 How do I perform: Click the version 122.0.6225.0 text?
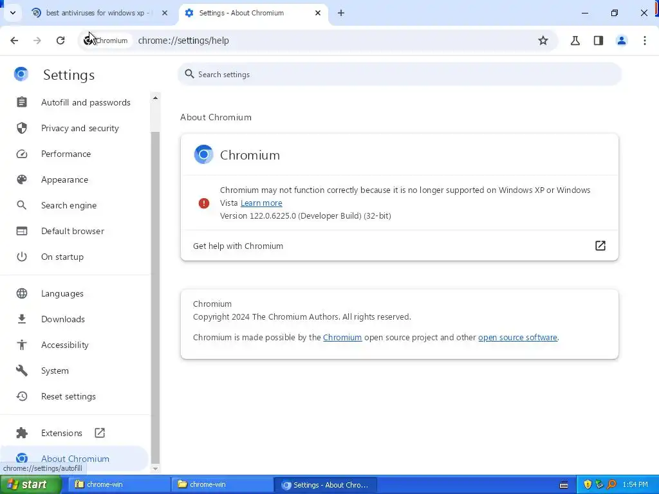(305, 216)
